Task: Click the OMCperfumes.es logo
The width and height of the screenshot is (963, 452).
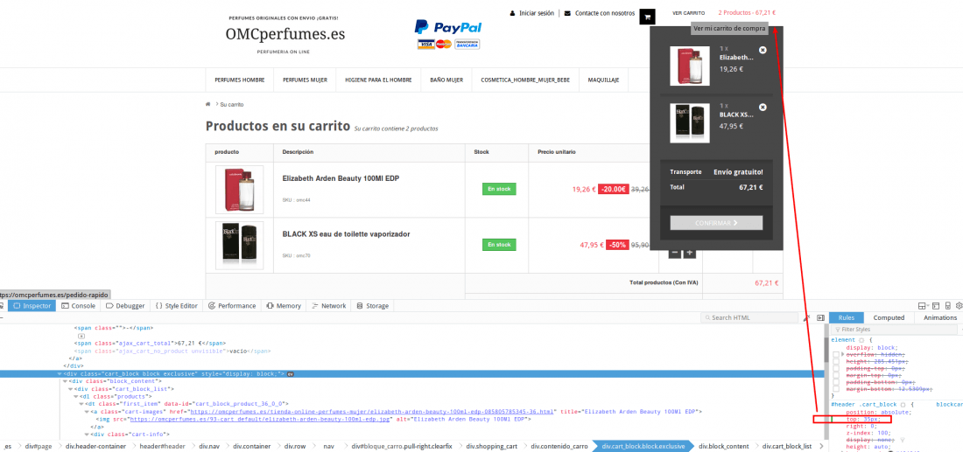Action: tap(285, 34)
